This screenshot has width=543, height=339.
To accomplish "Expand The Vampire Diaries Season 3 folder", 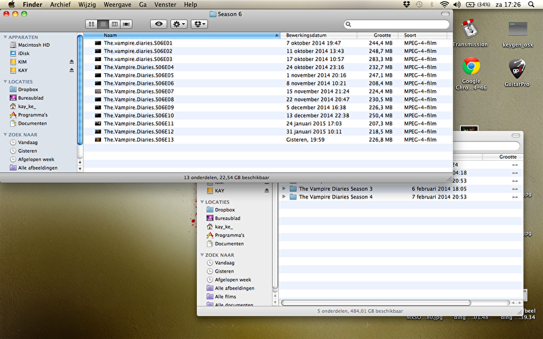I will [x=284, y=188].
